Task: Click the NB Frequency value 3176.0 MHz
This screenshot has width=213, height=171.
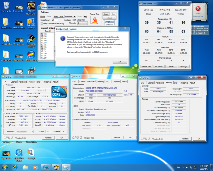Action: [191, 95]
